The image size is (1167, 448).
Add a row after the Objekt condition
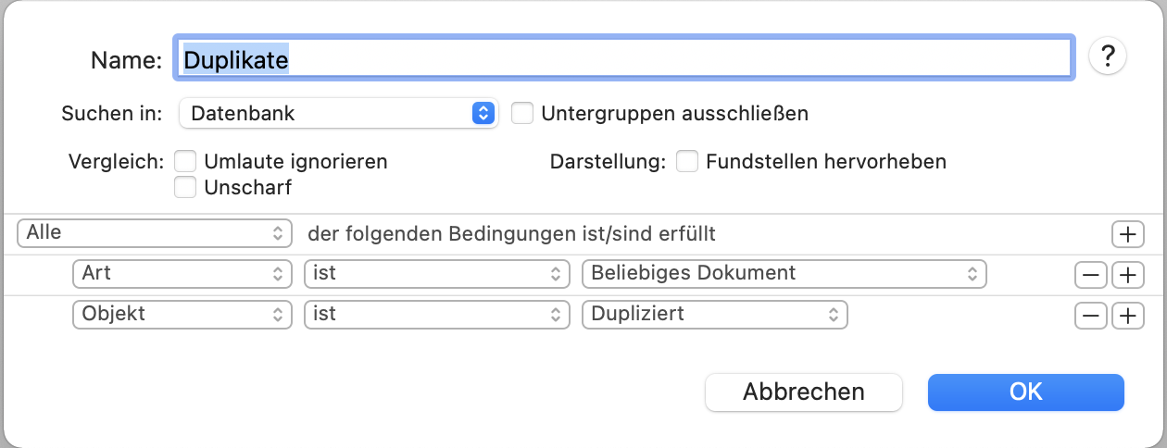click(1126, 316)
